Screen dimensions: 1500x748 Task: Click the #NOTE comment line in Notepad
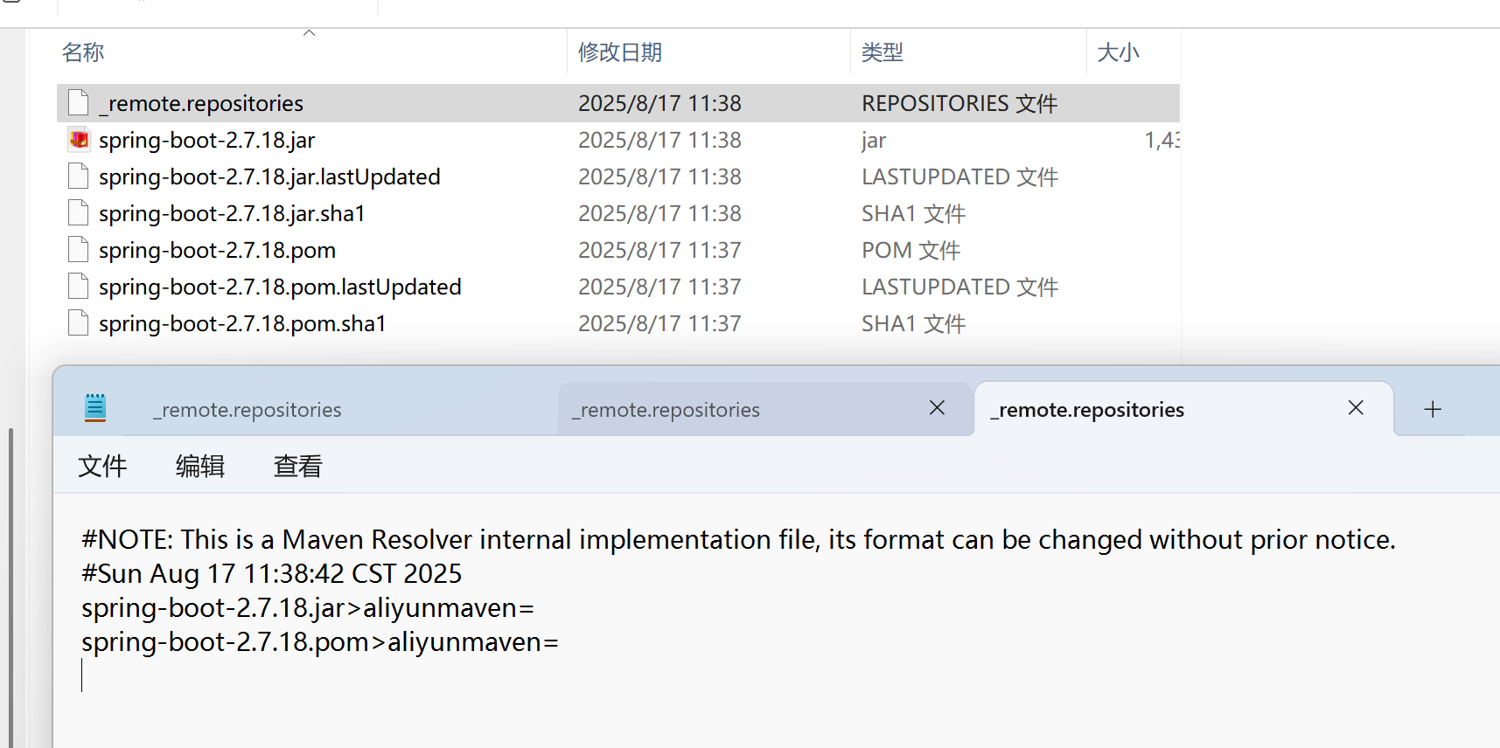pos(738,539)
